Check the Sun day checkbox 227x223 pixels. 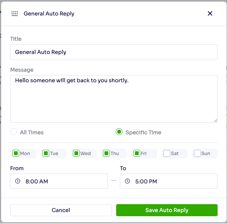197,154
